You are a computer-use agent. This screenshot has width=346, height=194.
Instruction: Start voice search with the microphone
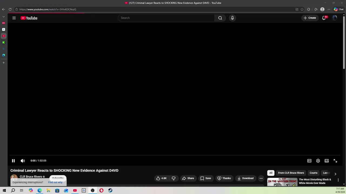click(x=232, y=18)
